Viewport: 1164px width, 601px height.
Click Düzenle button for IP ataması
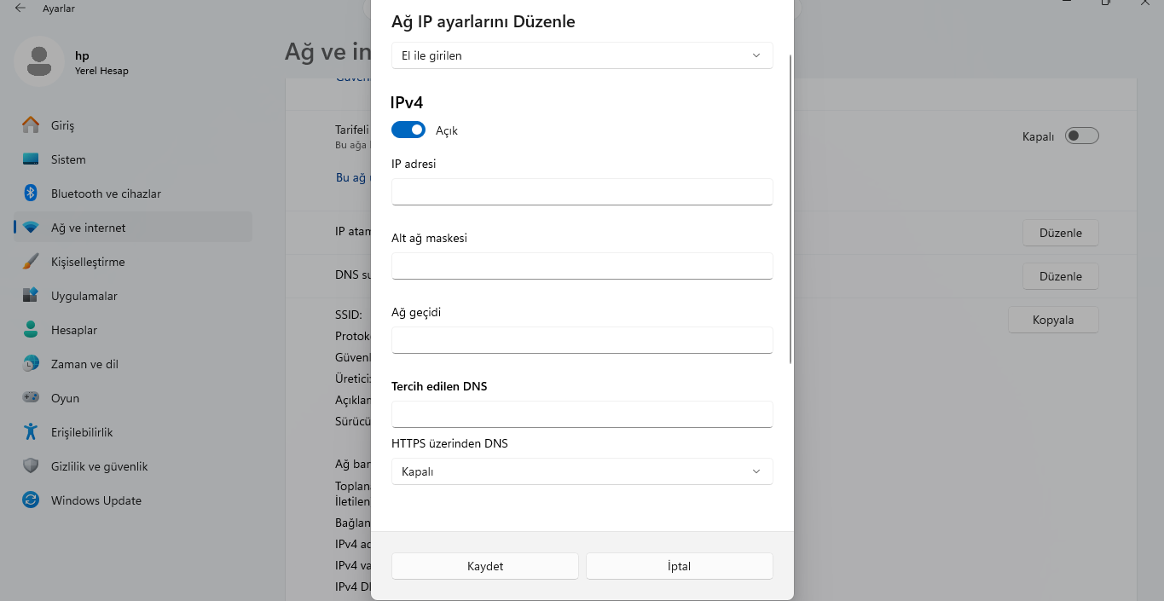(1061, 233)
